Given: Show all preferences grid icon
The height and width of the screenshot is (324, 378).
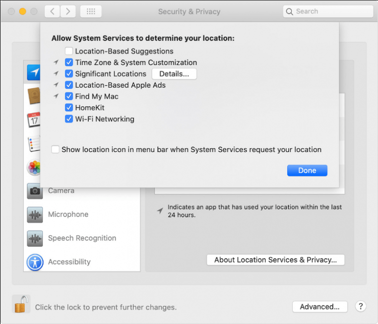Looking at the screenshot, I should pos(91,11).
